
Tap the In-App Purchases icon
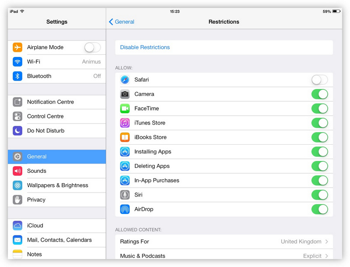(125, 181)
